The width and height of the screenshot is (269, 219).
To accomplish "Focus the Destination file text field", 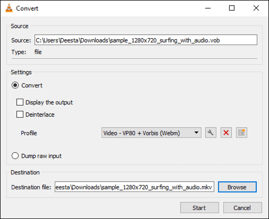I will coord(134,187).
